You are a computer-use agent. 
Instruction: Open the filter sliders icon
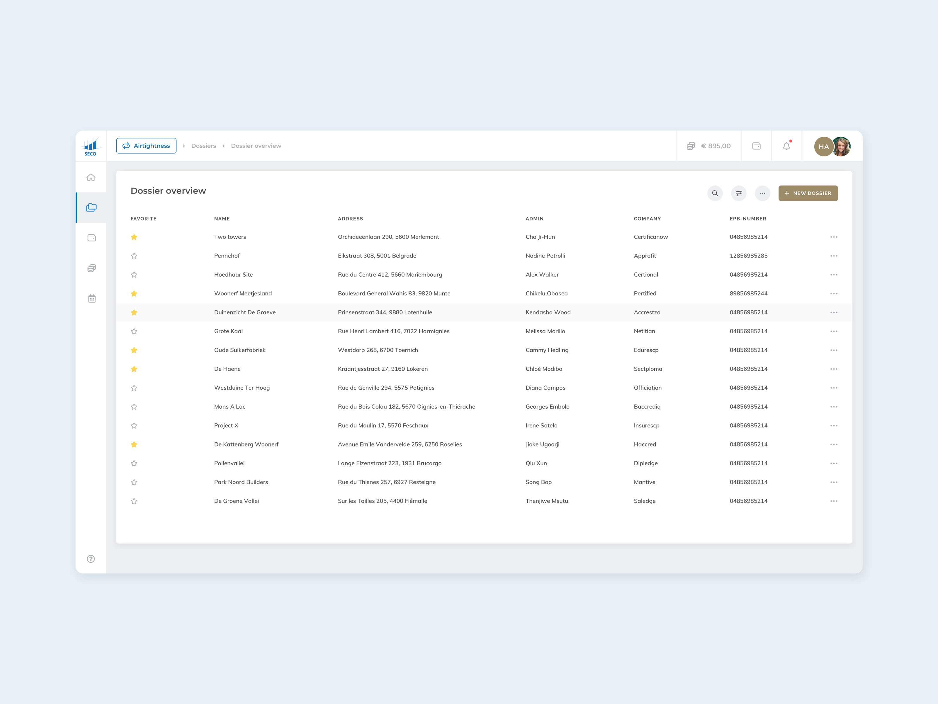pyautogui.click(x=739, y=193)
